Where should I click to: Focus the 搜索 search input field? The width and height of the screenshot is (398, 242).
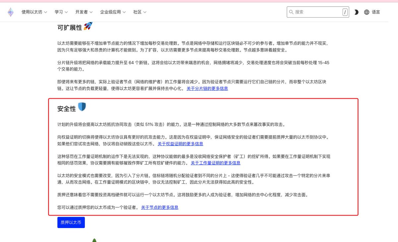(x=318, y=12)
